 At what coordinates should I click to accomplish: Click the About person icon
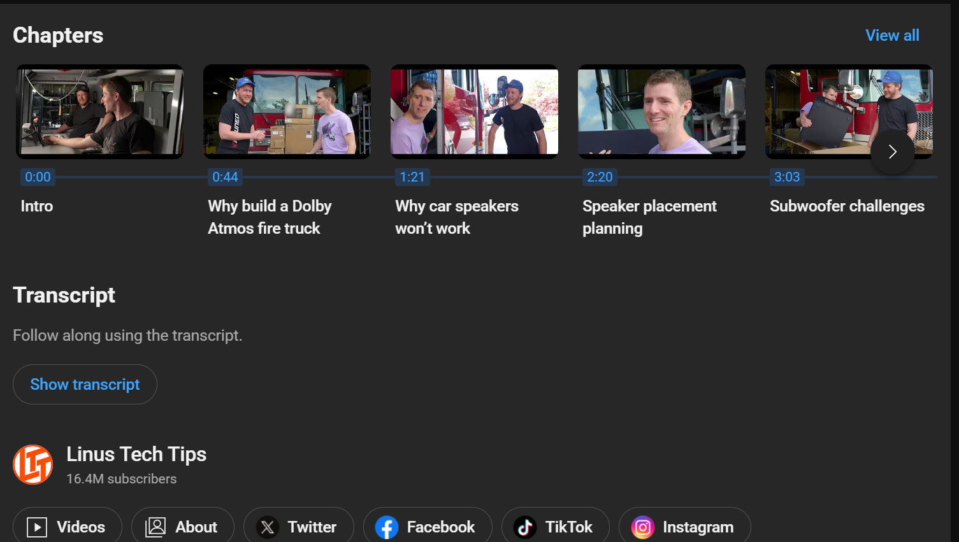click(x=155, y=527)
